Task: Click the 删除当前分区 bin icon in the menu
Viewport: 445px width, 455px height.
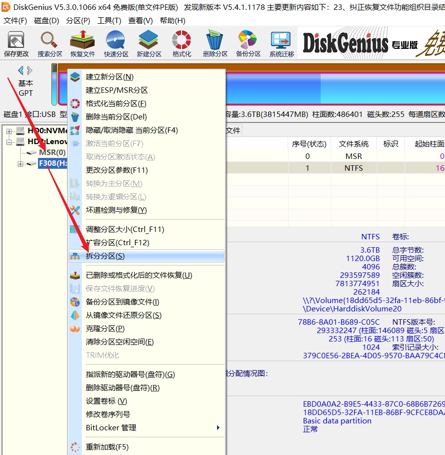Action: click(x=75, y=117)
